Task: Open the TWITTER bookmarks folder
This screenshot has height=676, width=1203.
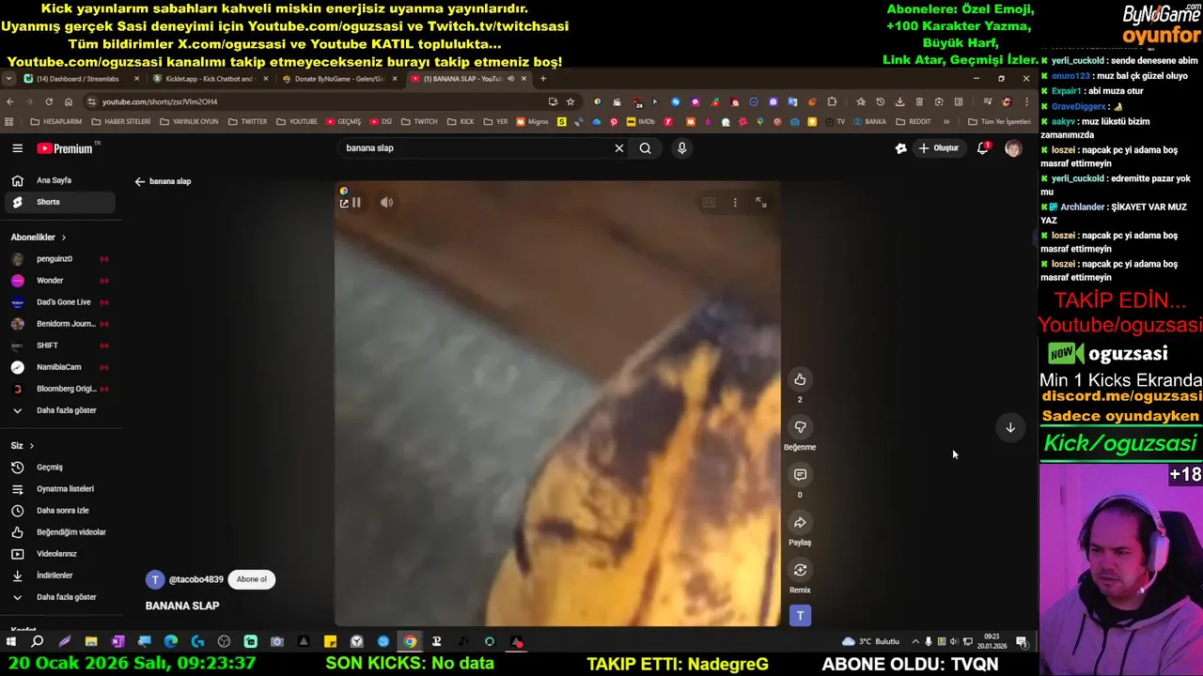Action: (x=247, y=122)
